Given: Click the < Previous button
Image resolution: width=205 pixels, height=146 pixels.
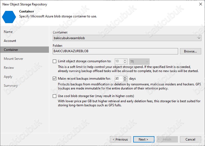Looking at the screenshot, I should tap(120, 139).
